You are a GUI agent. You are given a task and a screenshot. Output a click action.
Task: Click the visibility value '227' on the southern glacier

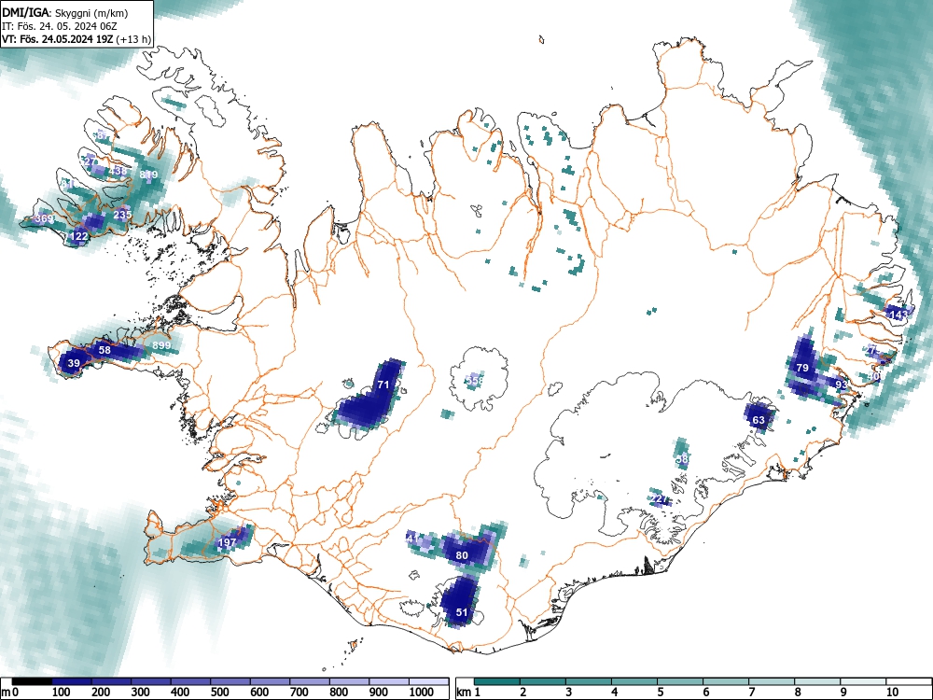pyautogui.click(x=659, y=498)
